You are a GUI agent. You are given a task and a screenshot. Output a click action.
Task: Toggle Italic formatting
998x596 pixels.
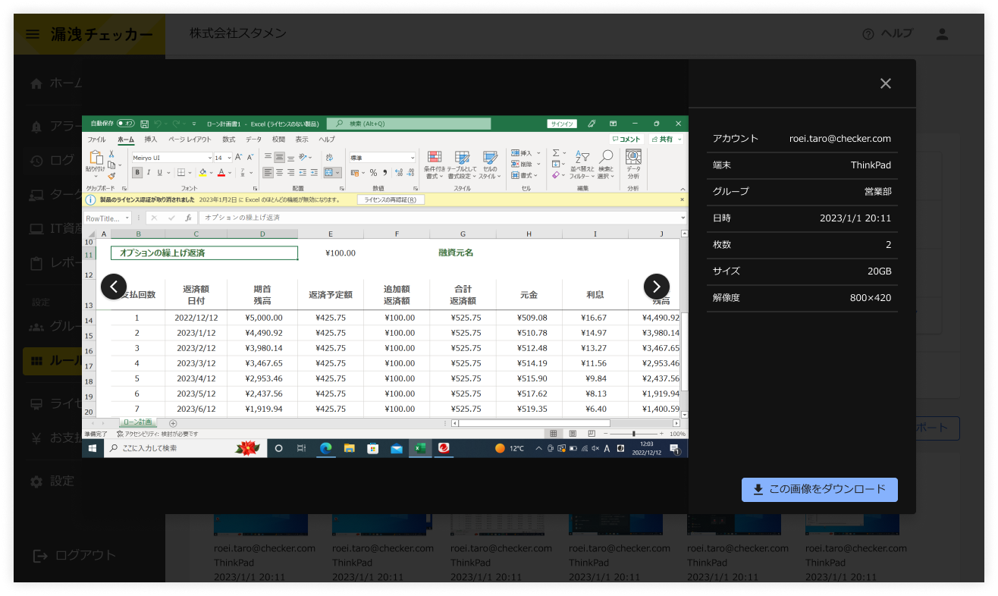click(x=149, y=172)
